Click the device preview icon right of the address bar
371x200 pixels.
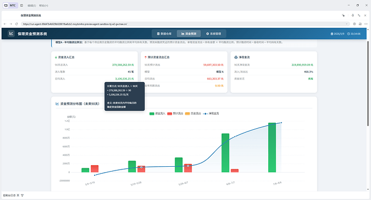pos(360,24)
